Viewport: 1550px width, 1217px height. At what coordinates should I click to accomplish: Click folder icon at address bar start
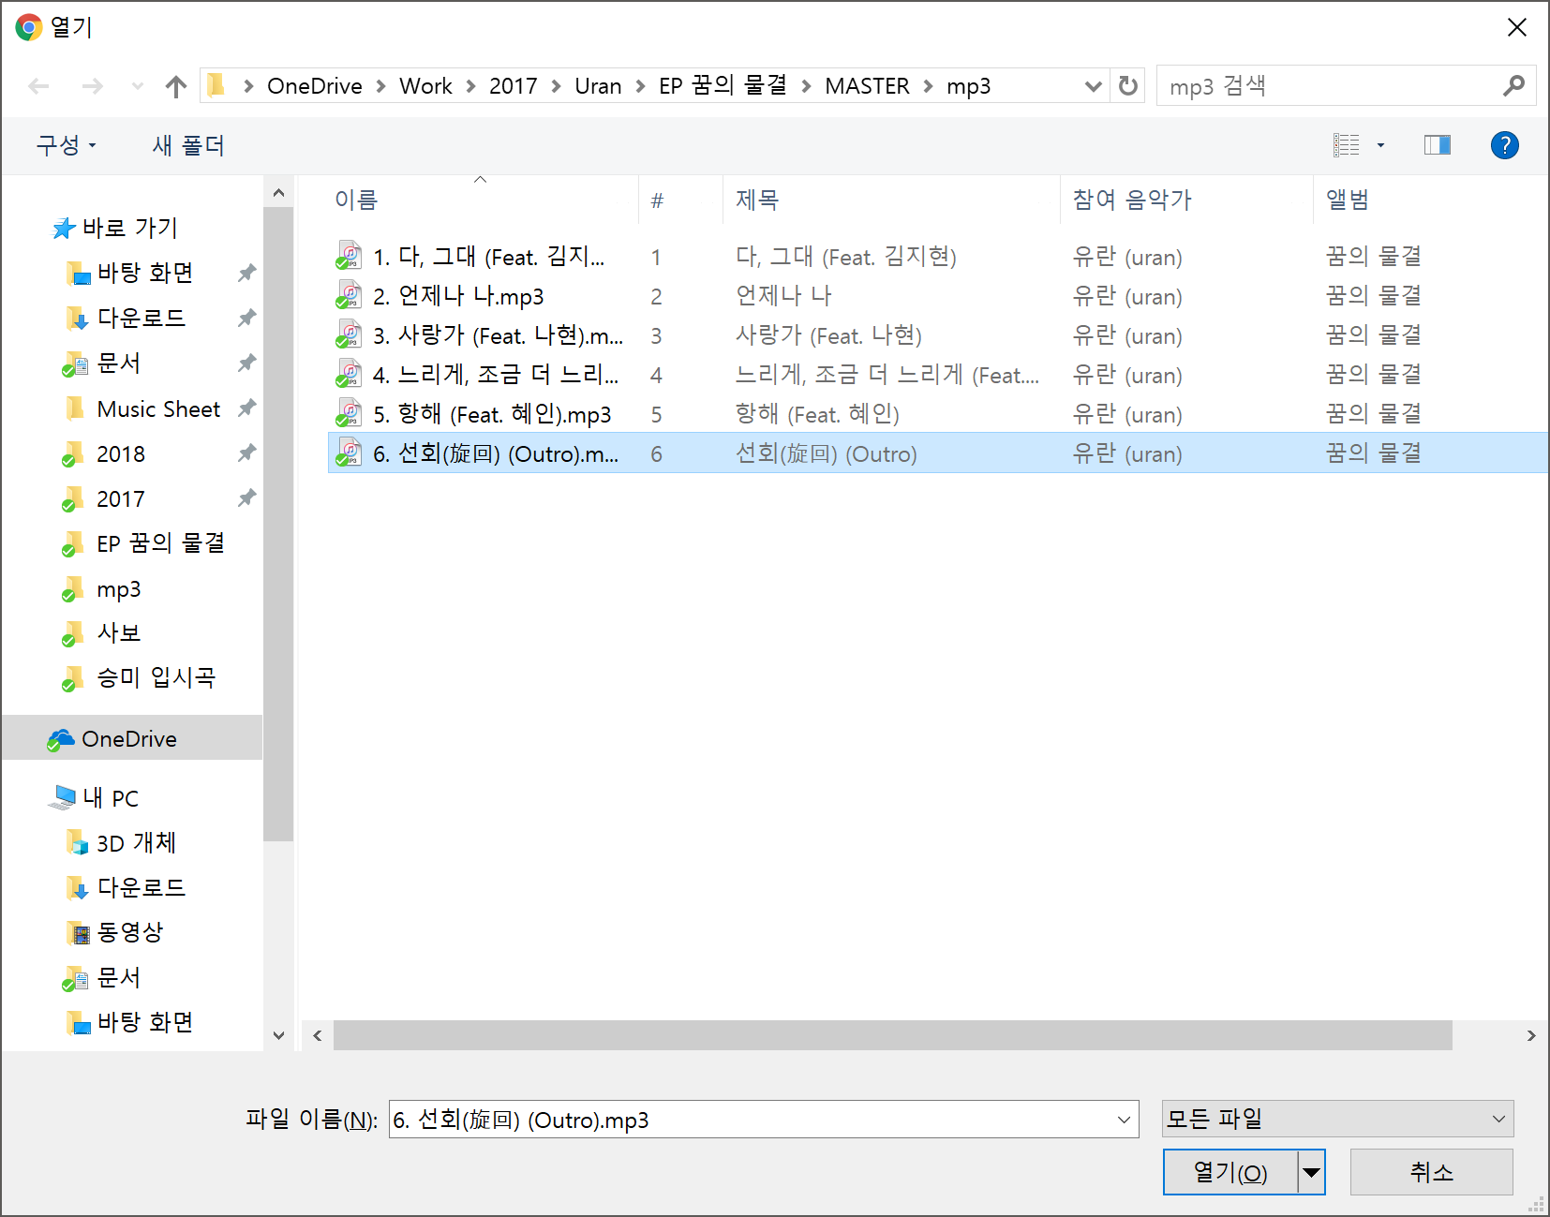click(x=216, y=85)
